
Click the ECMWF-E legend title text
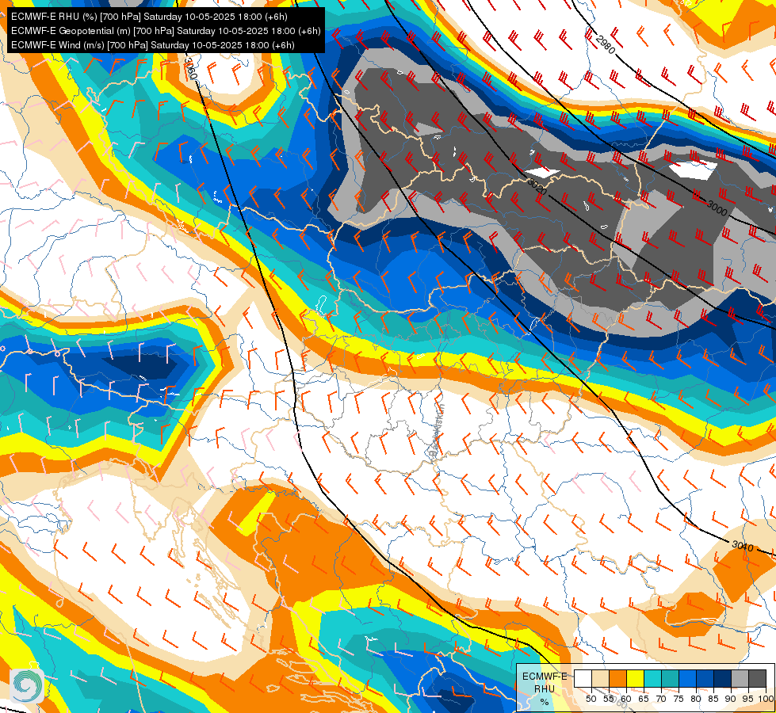(x=545, y=677)
